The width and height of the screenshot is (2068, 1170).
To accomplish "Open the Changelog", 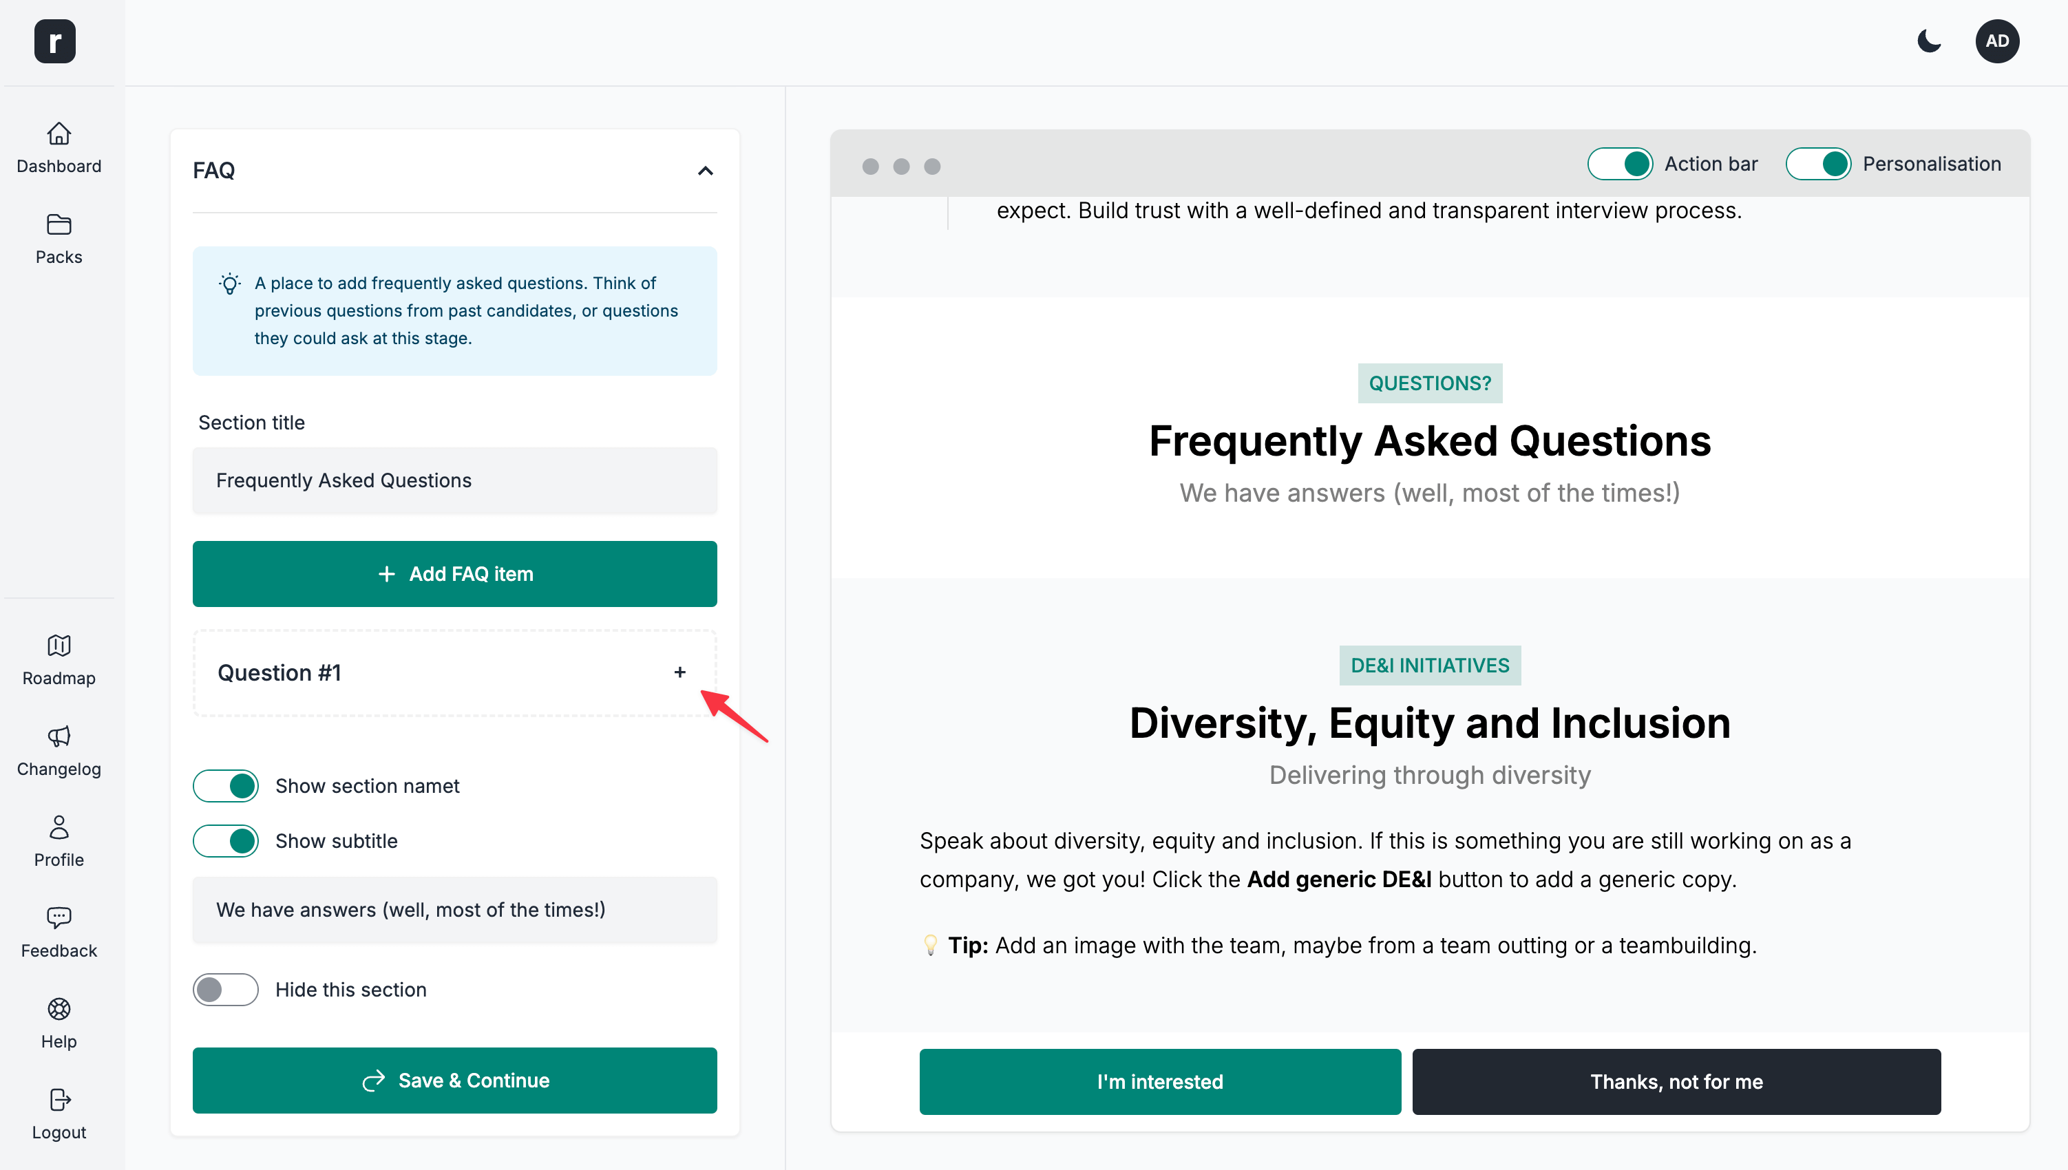I will 59,749.
